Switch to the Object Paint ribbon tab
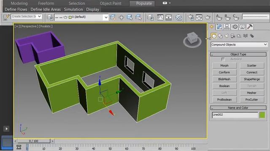Screen dimensions: 270x151 point(111,3)
